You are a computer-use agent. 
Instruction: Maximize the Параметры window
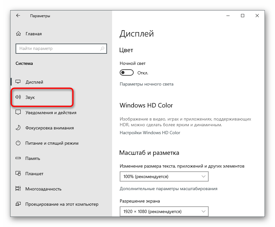point(243,16)
